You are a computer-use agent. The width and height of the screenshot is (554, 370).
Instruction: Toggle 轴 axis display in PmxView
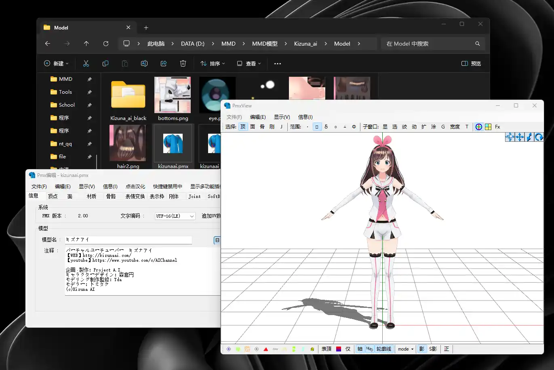click(360, 349)
